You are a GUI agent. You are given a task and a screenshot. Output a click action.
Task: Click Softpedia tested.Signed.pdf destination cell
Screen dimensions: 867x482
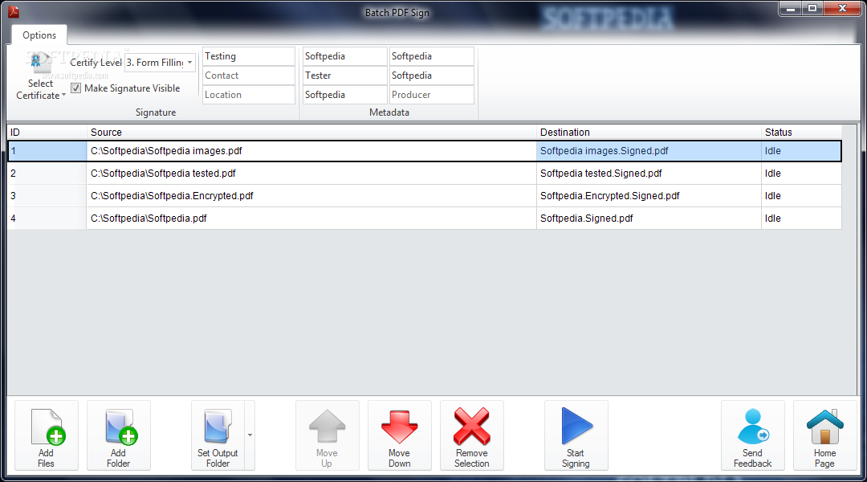click(649, 174)
